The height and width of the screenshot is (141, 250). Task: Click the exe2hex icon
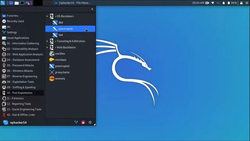52,54
